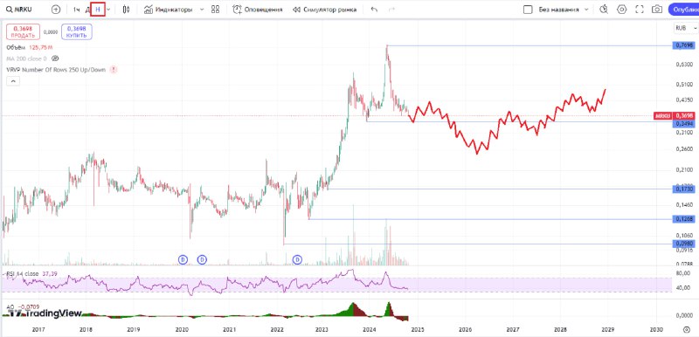The image size is (699, 337).
Task: Toggle fullscreen mode icon
Action: point(640,10)
